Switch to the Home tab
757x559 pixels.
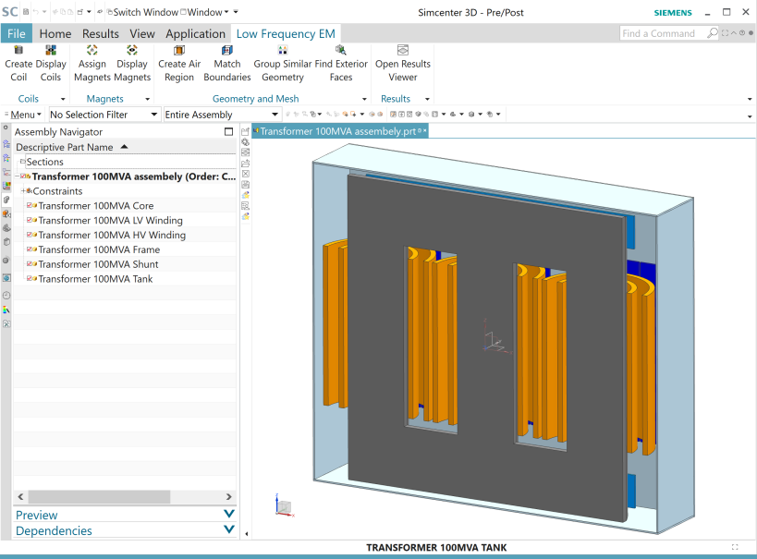pos(55,33)
